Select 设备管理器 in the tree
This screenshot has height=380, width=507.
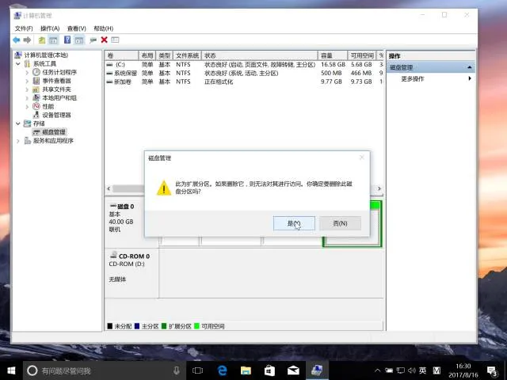tap(56, 115)
